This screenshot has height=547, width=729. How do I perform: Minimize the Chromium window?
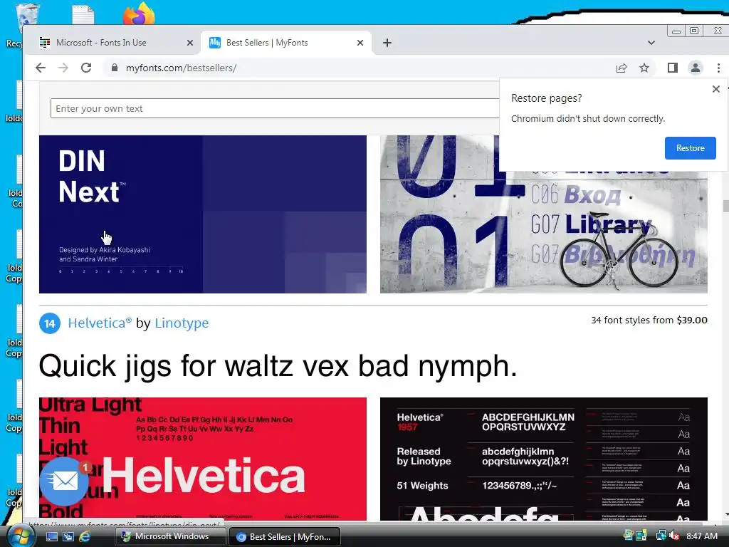pyautogui.click(x=676, y=31)
